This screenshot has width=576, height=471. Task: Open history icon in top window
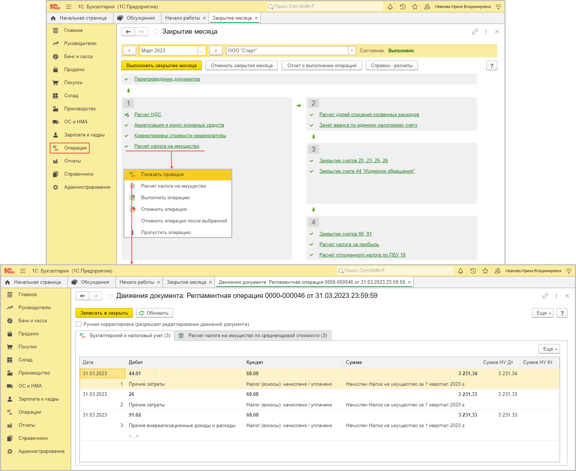403,7
